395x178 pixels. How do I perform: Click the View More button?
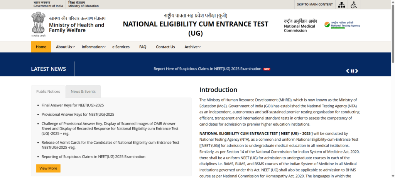pos(48,168)
